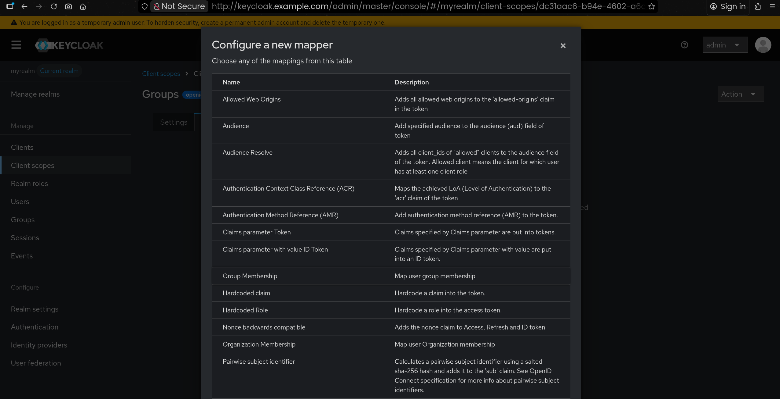Click the browser address bar URL

pyautogui.click(x=428, y=6)
